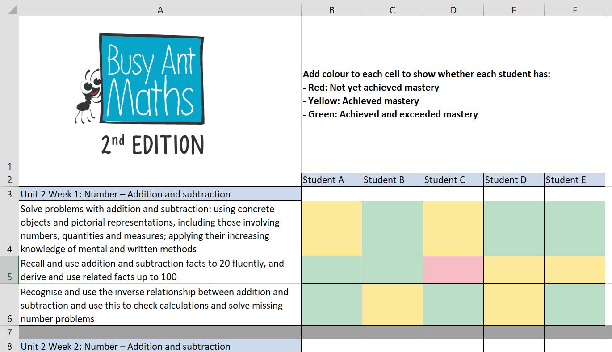
Task: Select empty cell D3 under Student C
Action: 453,194
